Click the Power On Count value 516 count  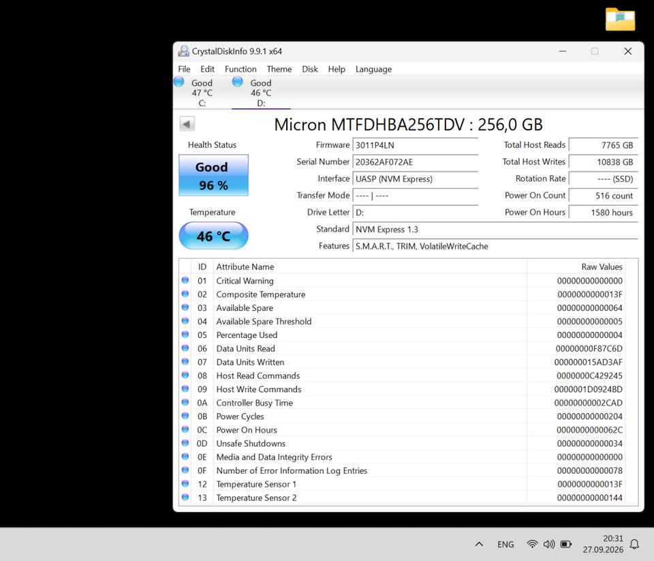[x=603, y=196]
